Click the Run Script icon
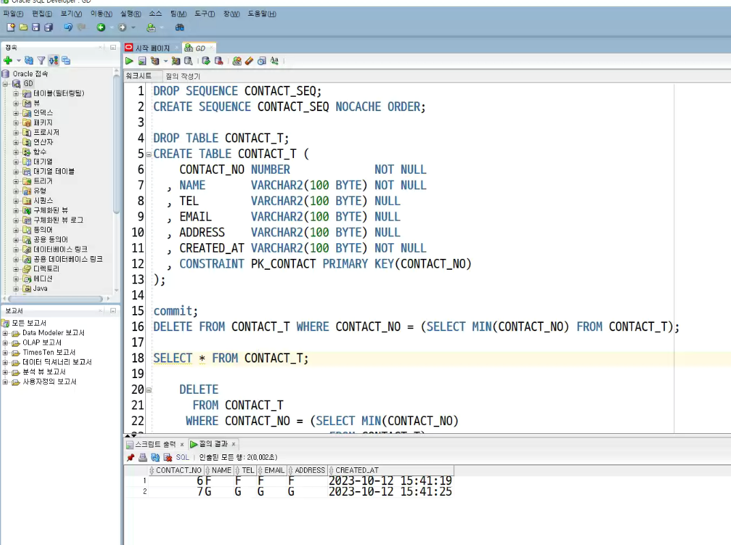The height and width of the screenshot is (545, 731). pyautogui.click(x=143, y=61)
